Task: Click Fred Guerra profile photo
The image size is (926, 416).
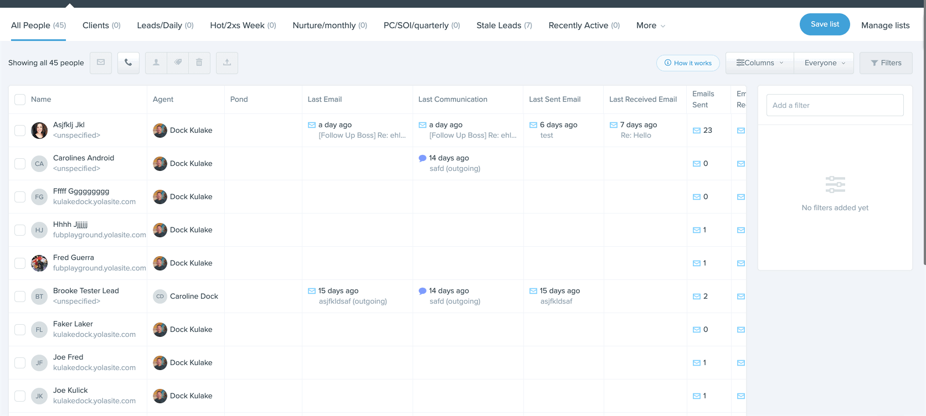Action: (x=39, y=263)
